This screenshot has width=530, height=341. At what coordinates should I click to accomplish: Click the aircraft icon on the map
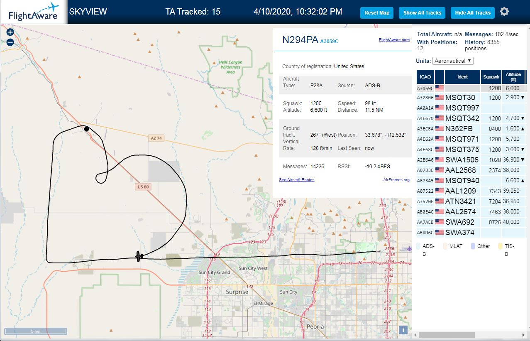tap(139, 256)
